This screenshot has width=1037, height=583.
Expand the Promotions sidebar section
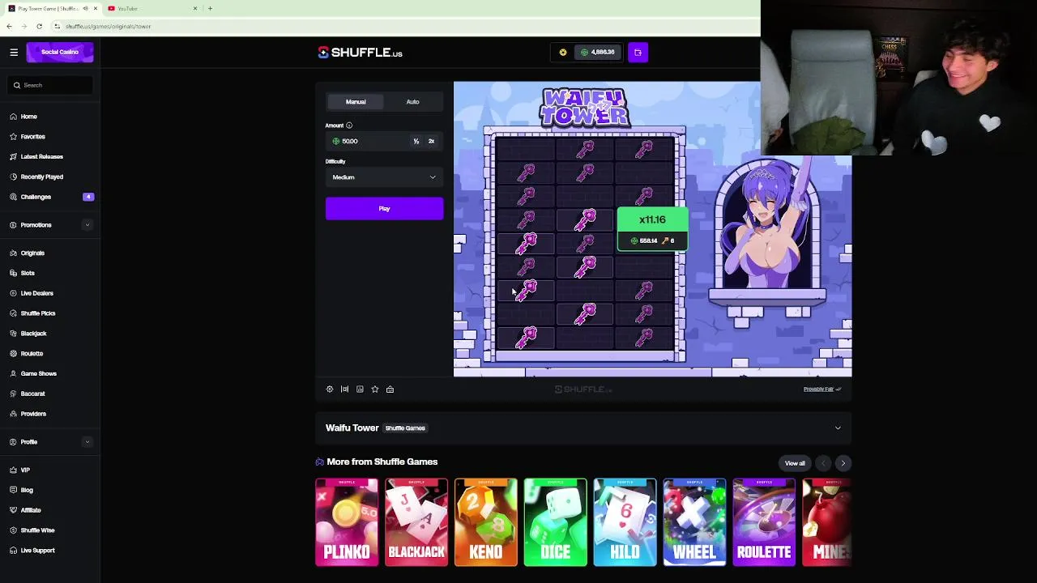click(x=87, y=225)
